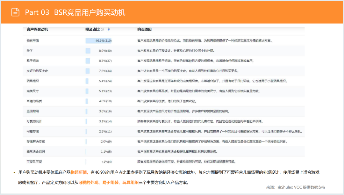This screenshot has width=344, height=195.
Task: Click the descending sort arrow on 提及占比
Action: tap(109, 30)
